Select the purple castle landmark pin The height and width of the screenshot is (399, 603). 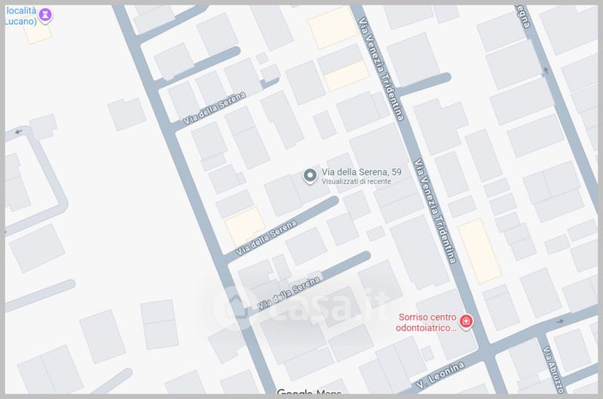tap(46, 16)
